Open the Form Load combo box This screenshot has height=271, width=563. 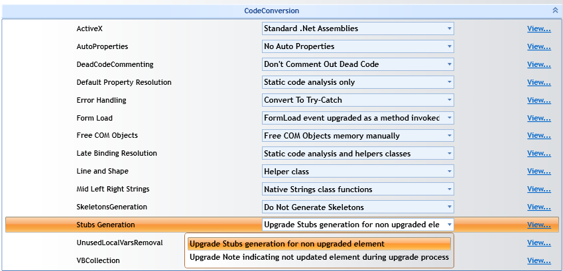pos(358,118)
